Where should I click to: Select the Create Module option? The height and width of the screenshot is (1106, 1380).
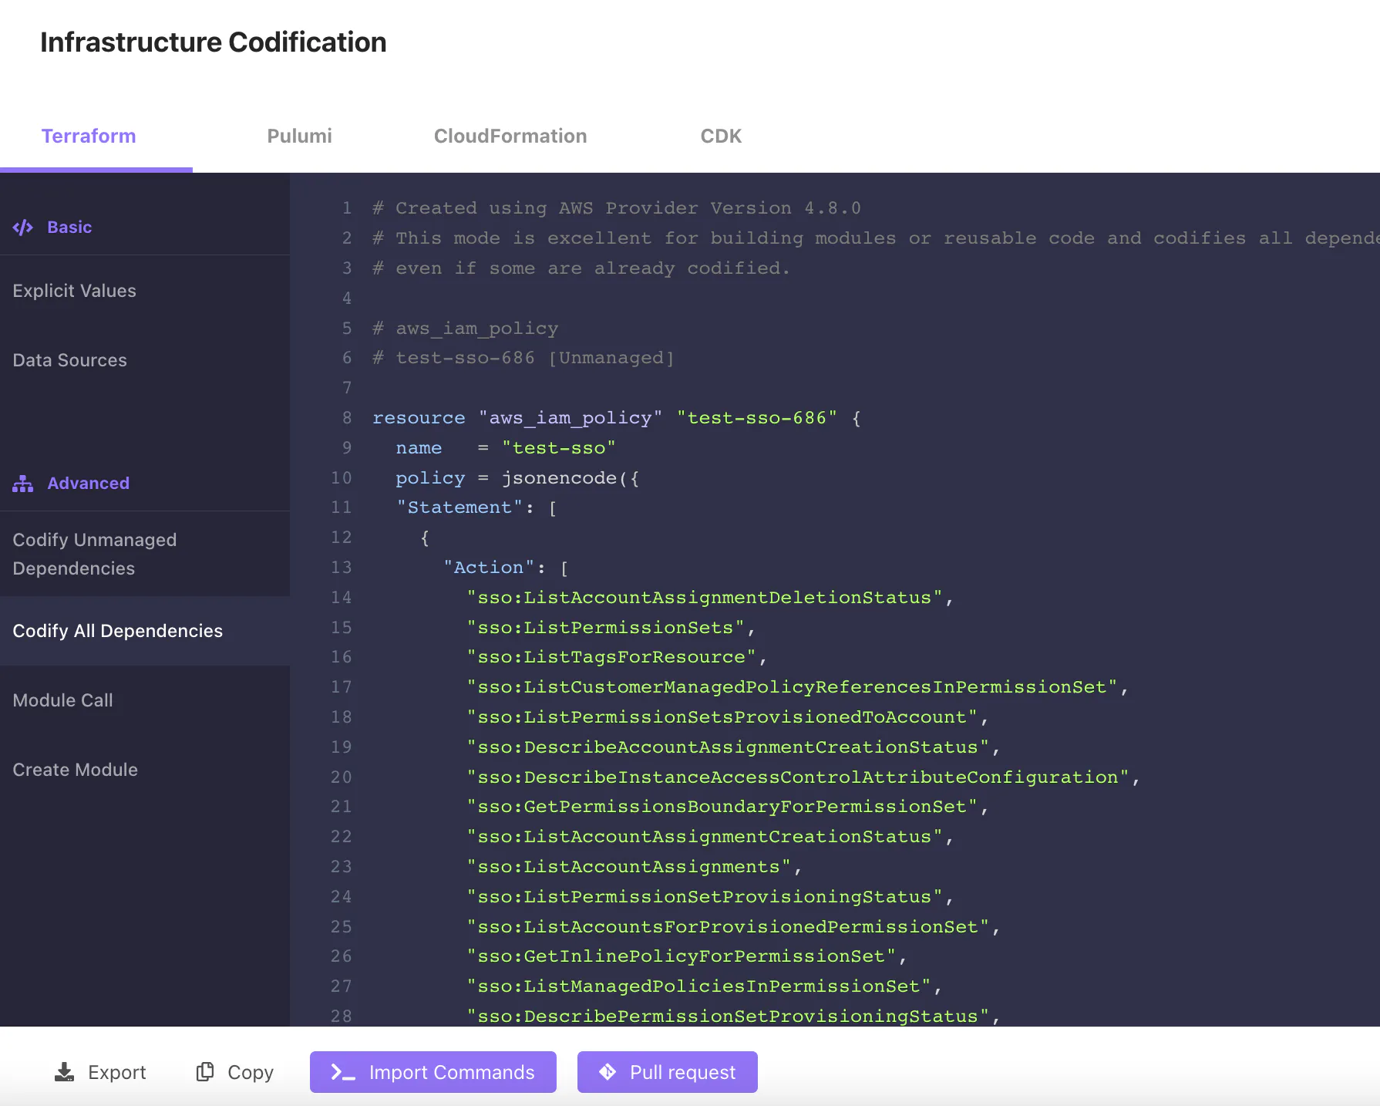pos(145,770)
